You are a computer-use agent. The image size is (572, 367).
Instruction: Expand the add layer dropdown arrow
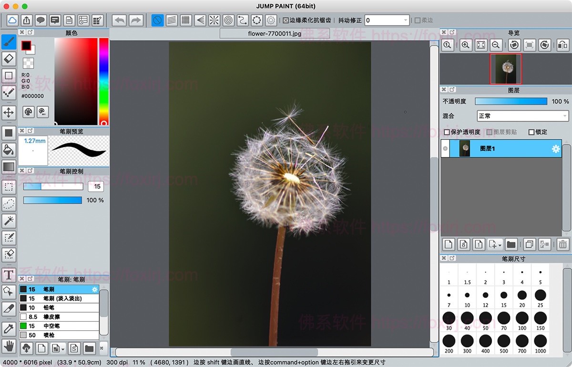point(500,245)
